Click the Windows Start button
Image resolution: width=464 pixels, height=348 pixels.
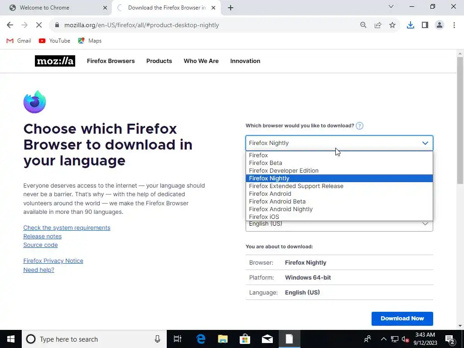(x=11, y=339)
